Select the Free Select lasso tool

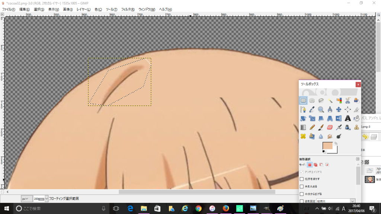[321, 100]
